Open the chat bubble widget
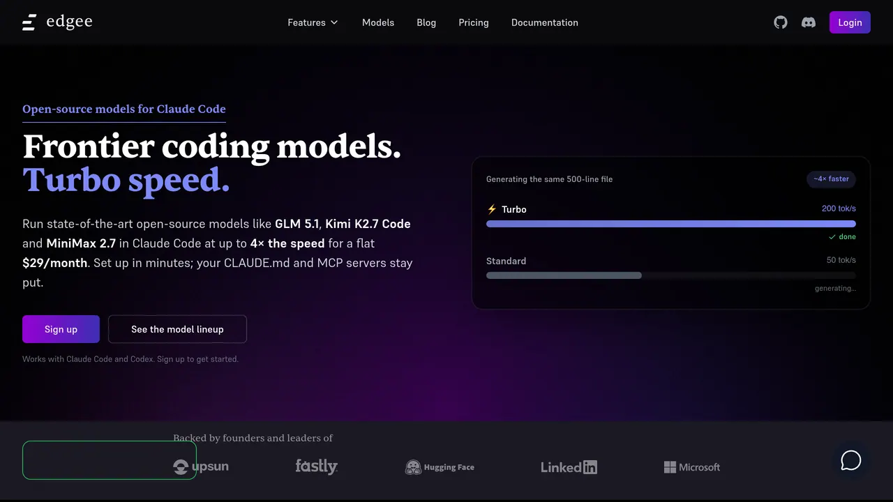 coord(851,460)
